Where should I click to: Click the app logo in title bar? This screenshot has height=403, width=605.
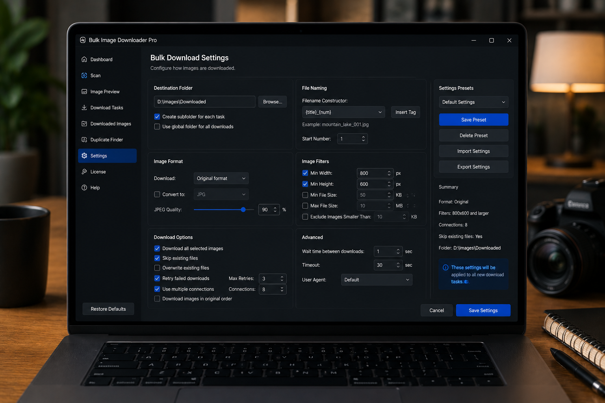pos(83,40)
